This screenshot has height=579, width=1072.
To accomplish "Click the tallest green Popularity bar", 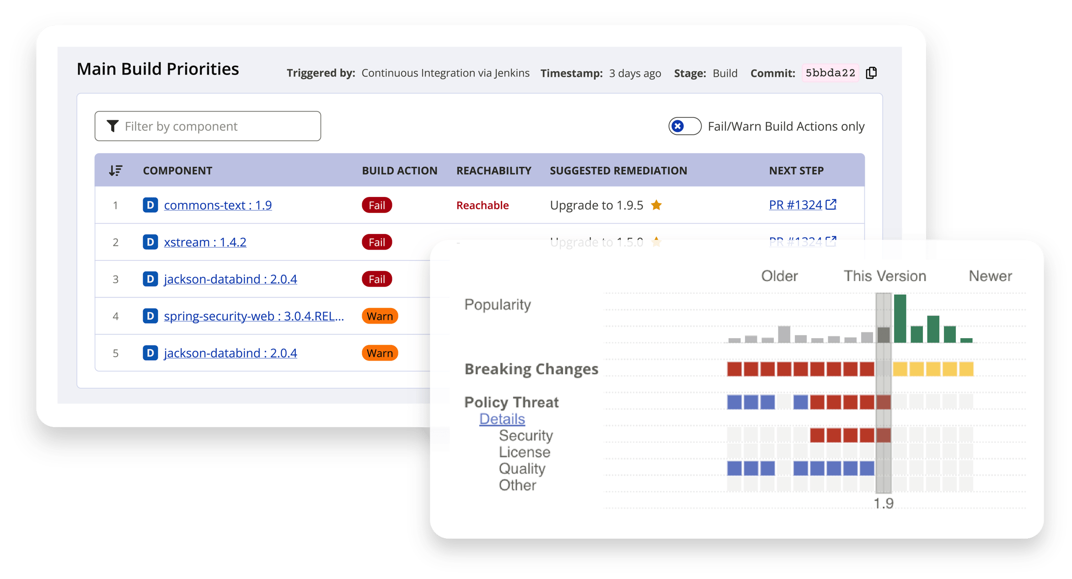I will click(x=900, y=319).
